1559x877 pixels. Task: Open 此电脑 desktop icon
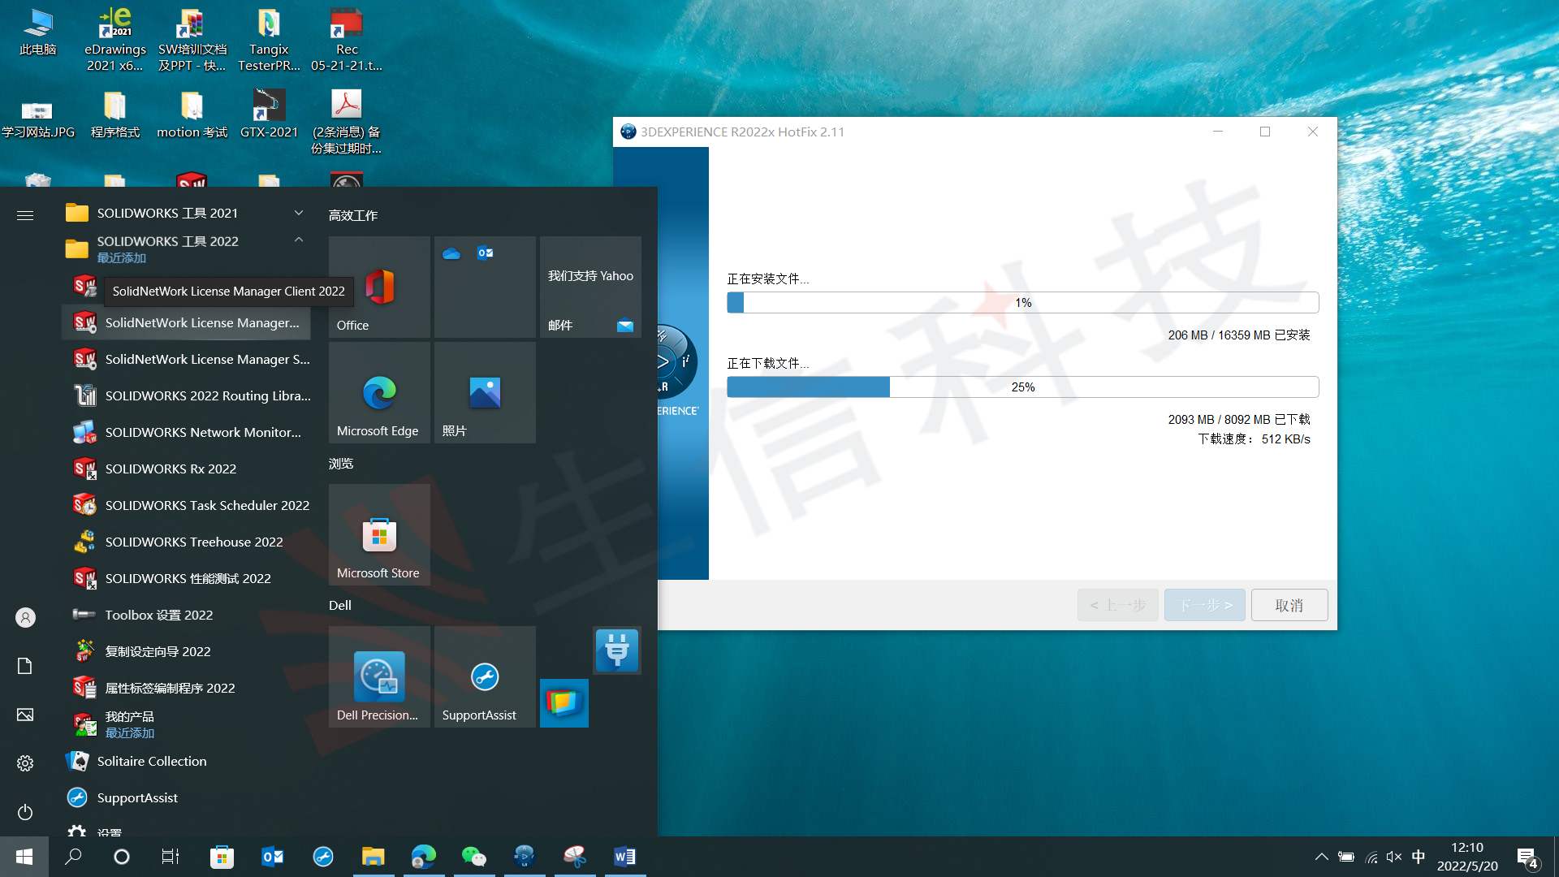coord(37,32)
